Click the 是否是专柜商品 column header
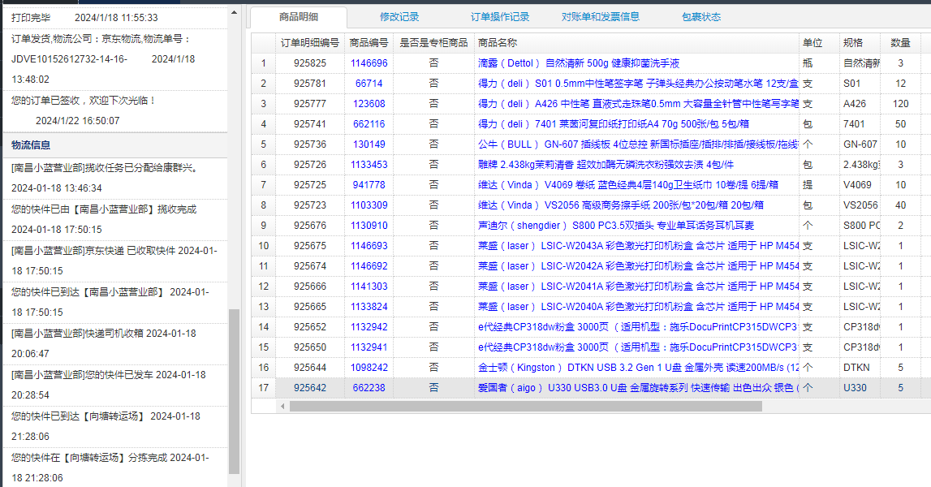The height and width of the screenshot is (487, 931). 433,43
